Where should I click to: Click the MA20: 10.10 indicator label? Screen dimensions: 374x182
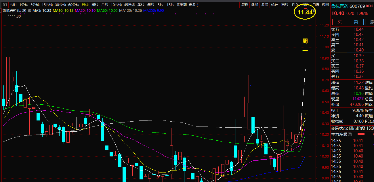(x=85, y=11)
